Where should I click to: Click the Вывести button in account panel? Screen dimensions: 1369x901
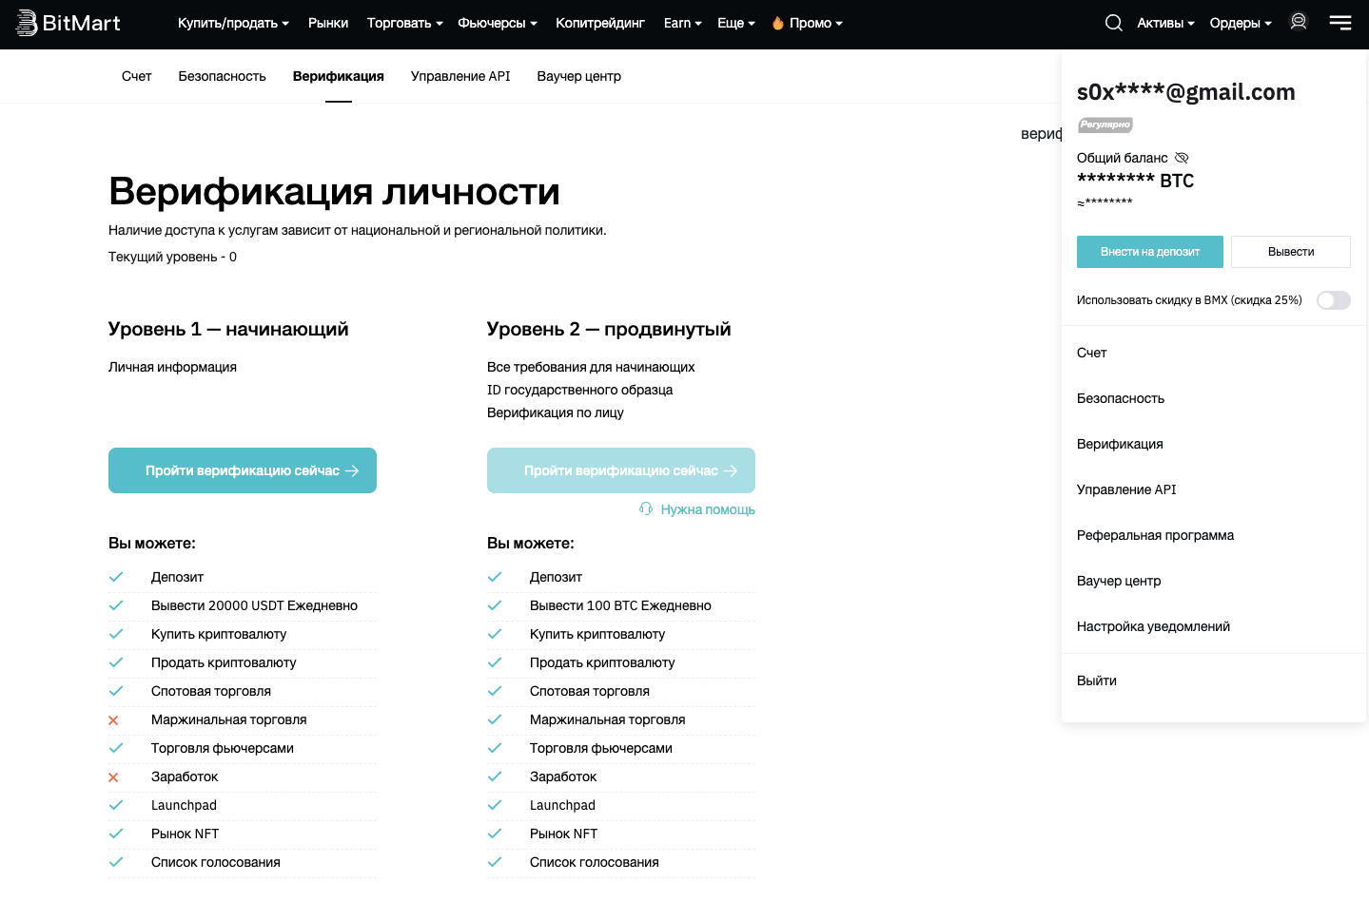click(x=1291, y=252)
